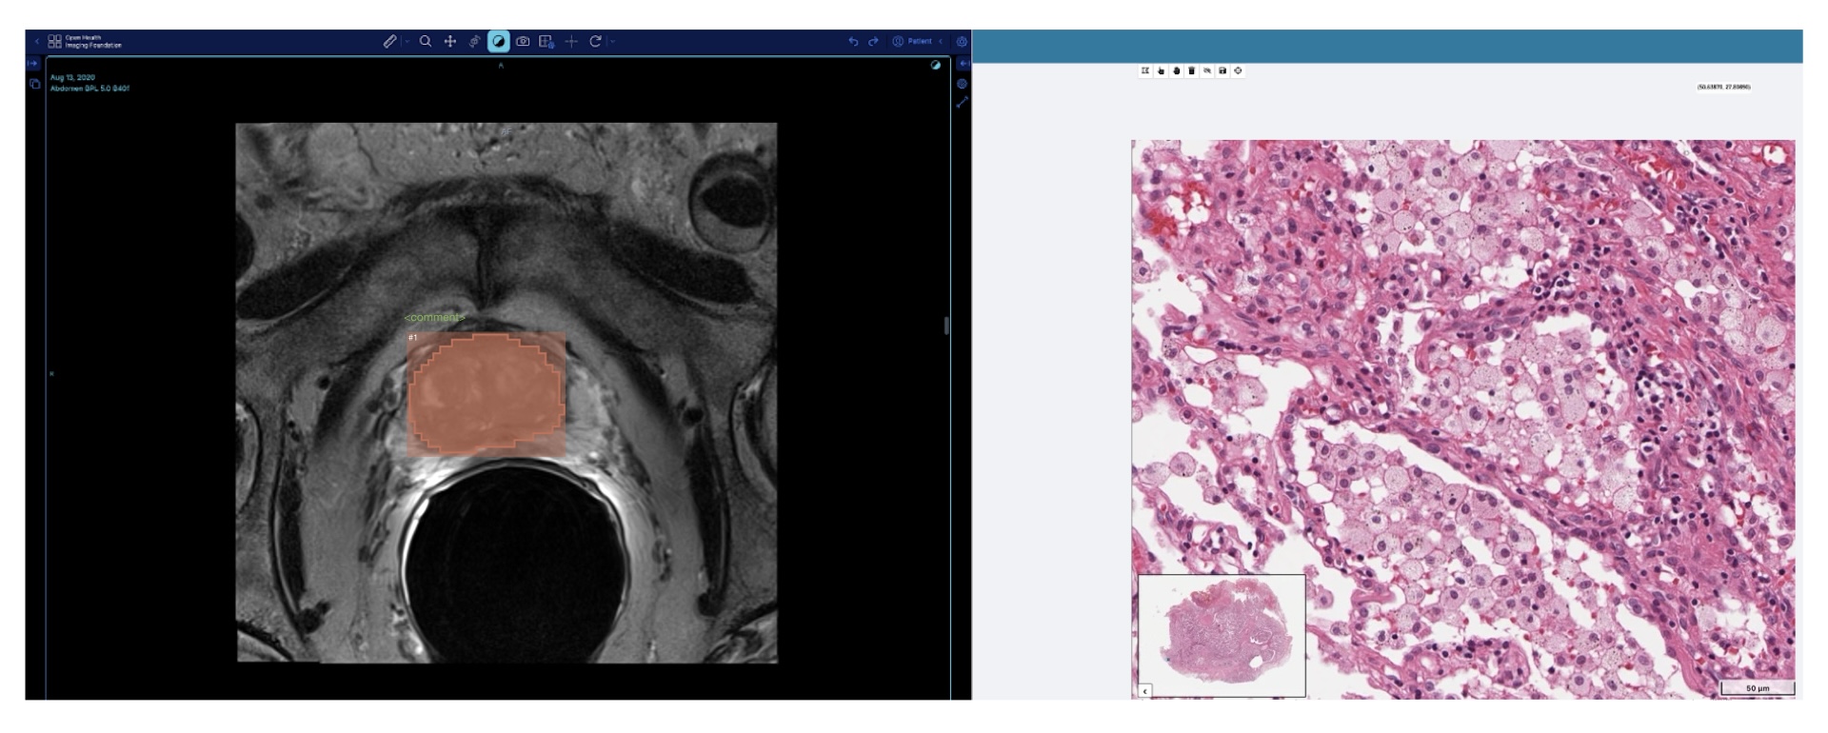Open the series stack icon in left sidebar

click(34, 84)
